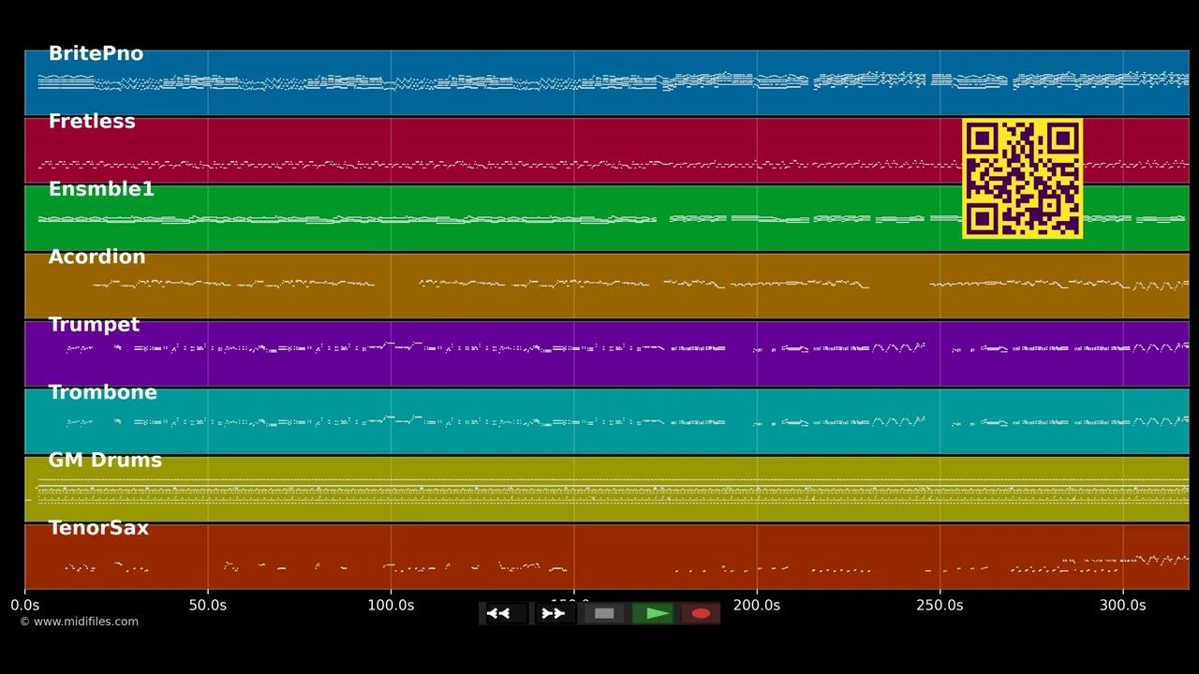
Task: Click the yellow QR code image
Action: pos(1022,178)
